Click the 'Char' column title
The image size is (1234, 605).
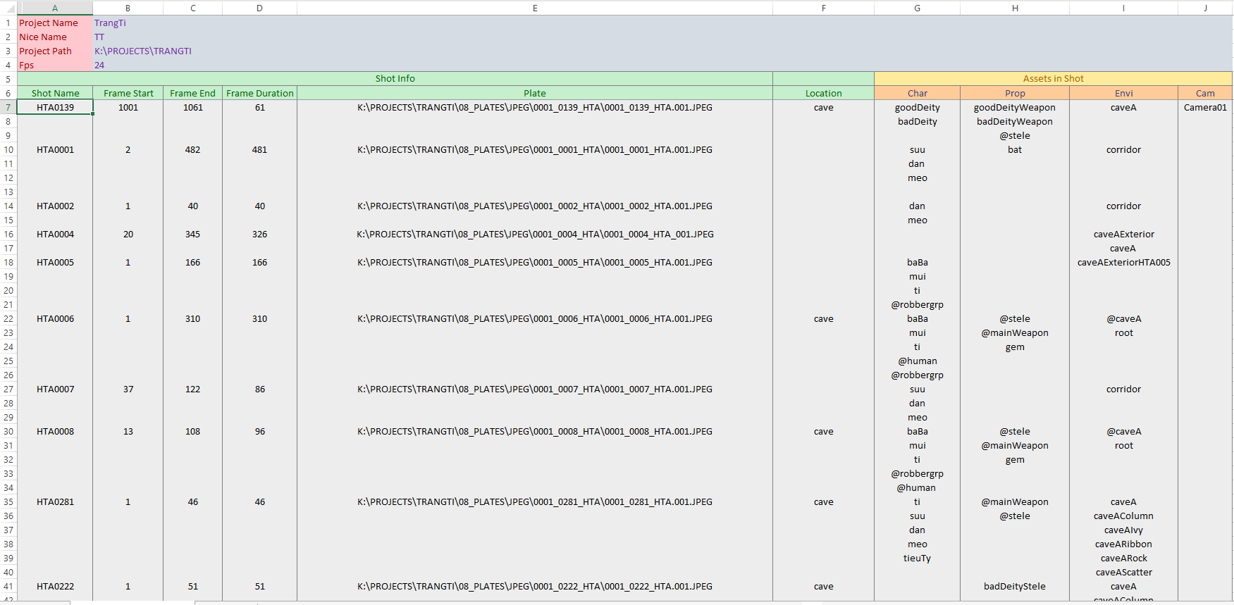[917, 93]
